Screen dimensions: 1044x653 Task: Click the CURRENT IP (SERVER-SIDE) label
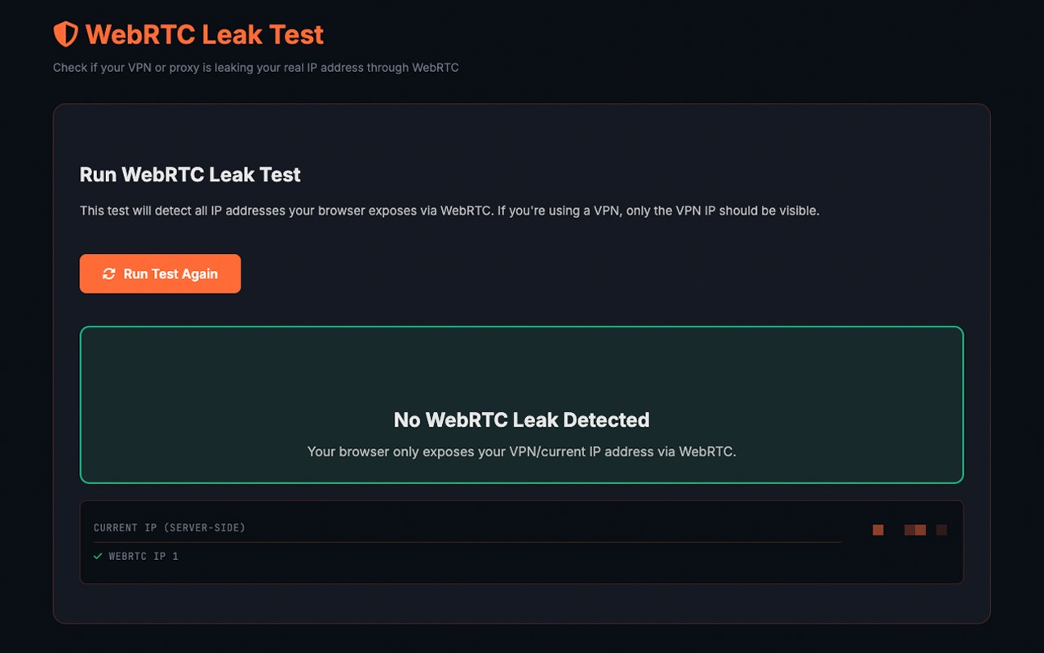[x=170, y=527]
